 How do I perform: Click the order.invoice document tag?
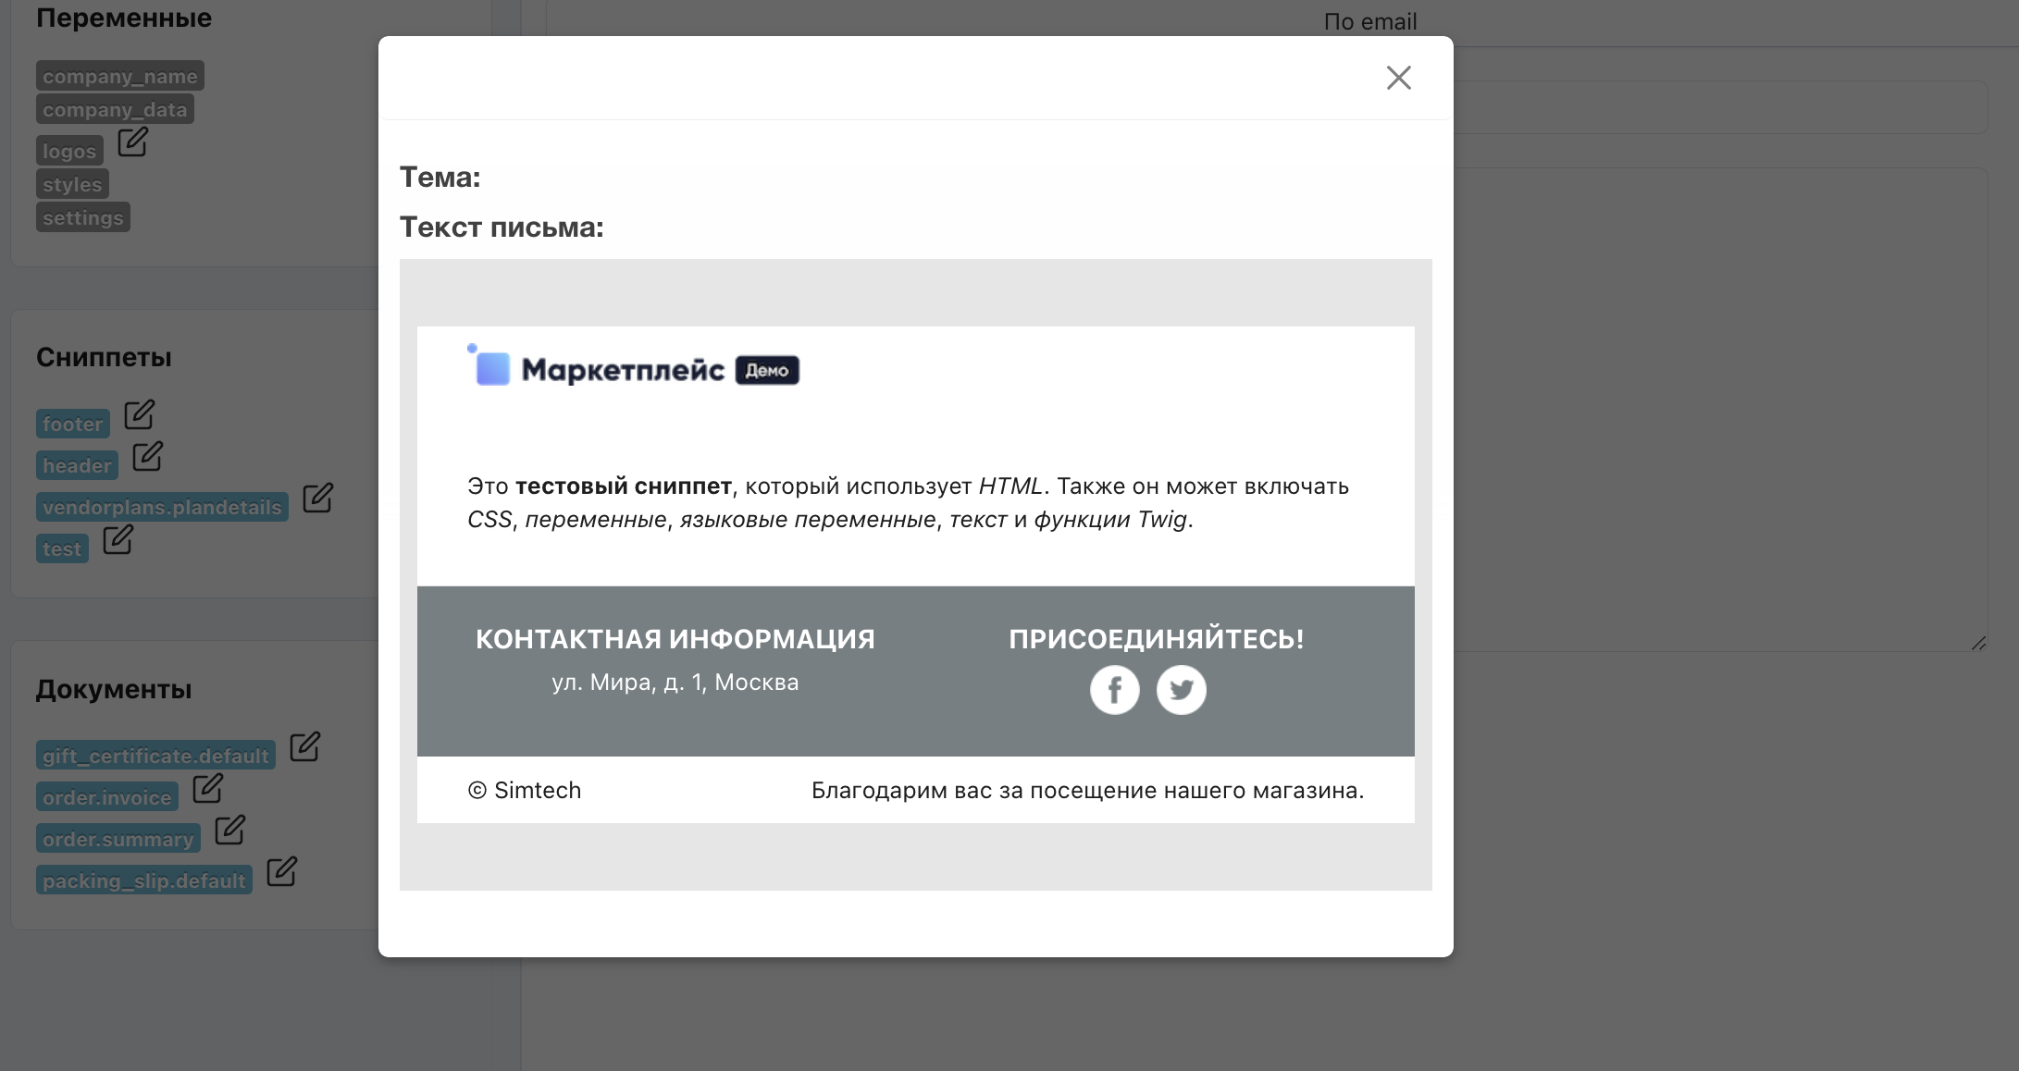click(106, 797)
